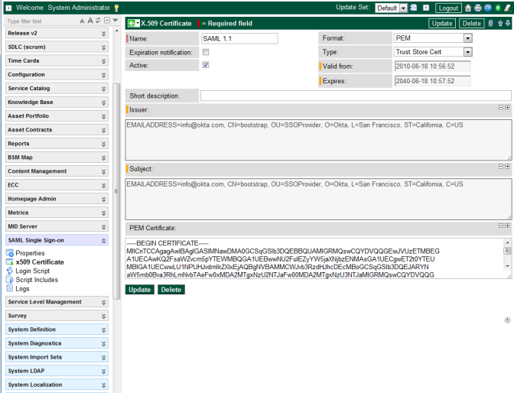Enable the Expiration notification checkbox
514x393 pixels.
(206, 52)
